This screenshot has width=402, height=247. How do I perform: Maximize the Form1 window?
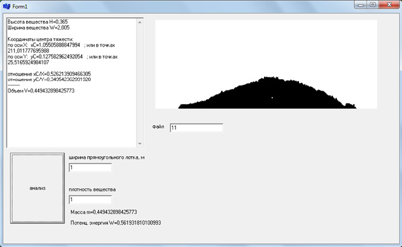373,5
